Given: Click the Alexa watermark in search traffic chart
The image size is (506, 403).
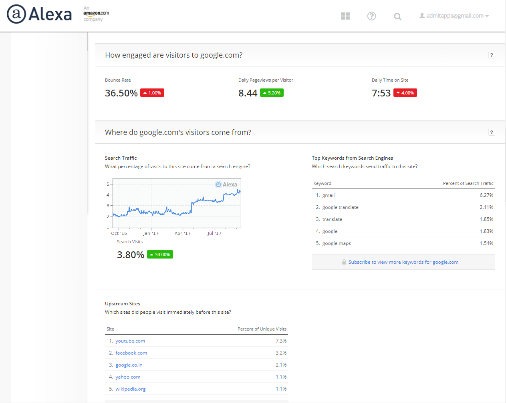Looking at the screenshot, I should [x=226, y=184].
